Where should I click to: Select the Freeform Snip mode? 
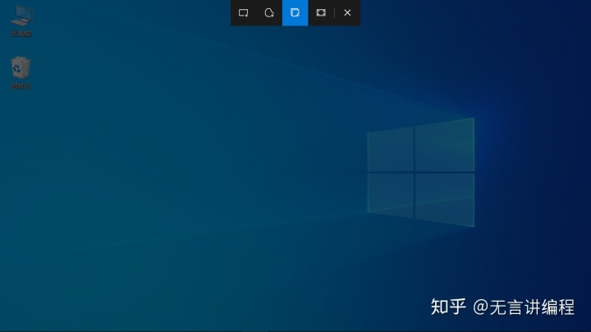tap(269, 13)
